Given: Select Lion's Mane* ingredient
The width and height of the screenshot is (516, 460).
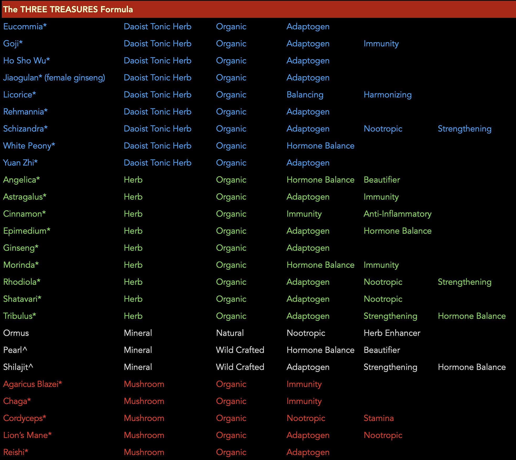Looking at the screenshot, I should click(27, 435).
